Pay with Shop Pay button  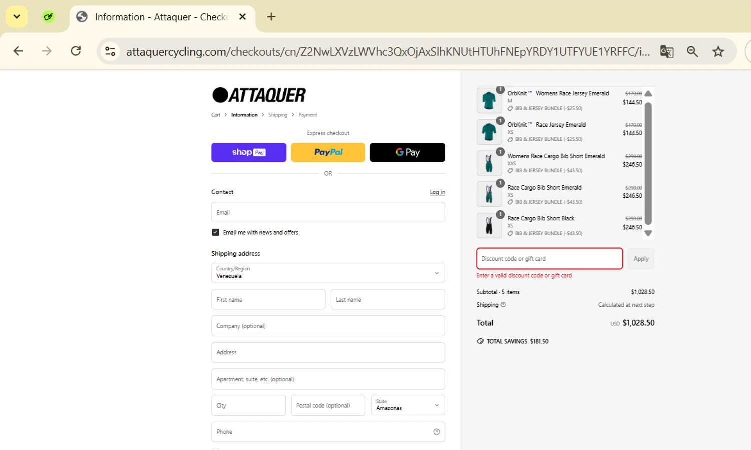(249, 152)
